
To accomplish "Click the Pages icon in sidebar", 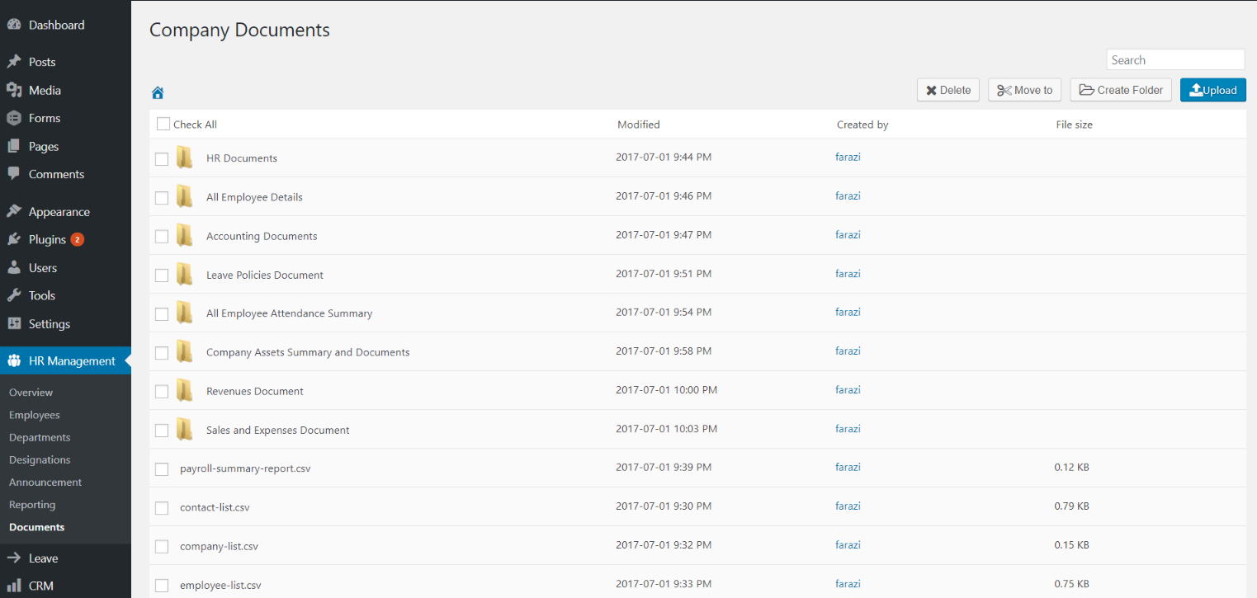I will [x=14, y=146].
